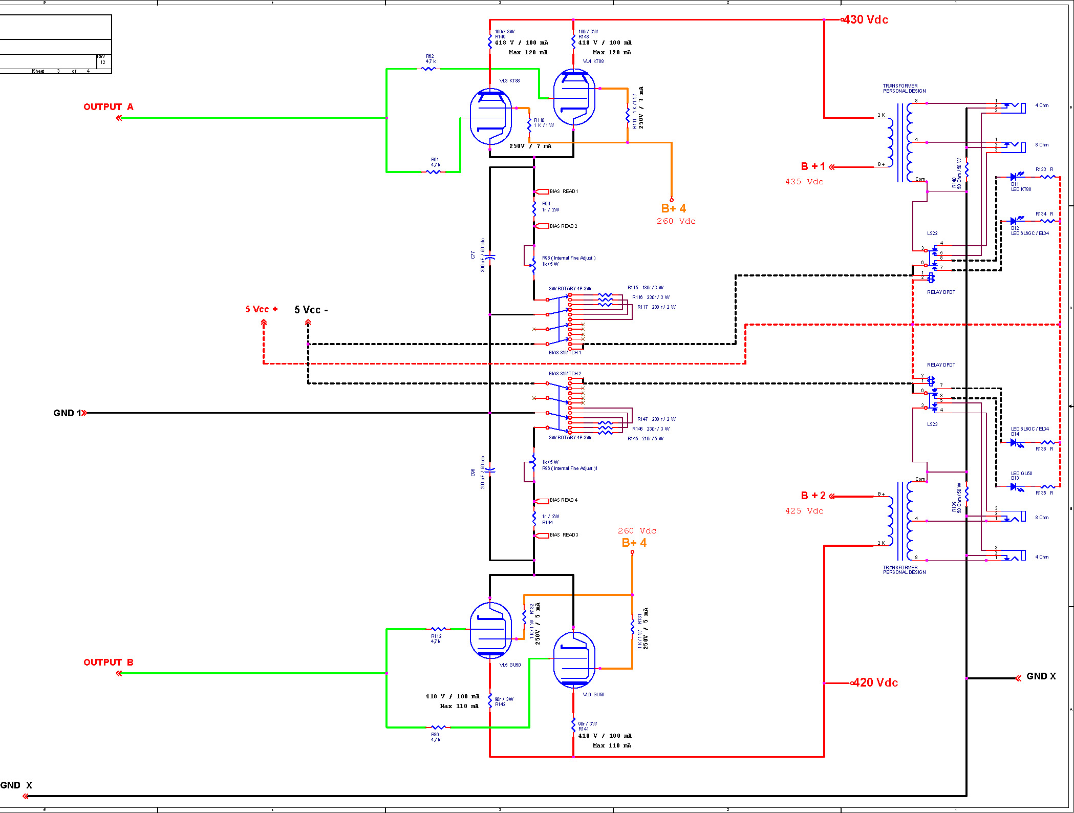Screen dimensions: 1074x813
Task: Select the VL3 KT88 tube symbol
Action: (490, 117)
